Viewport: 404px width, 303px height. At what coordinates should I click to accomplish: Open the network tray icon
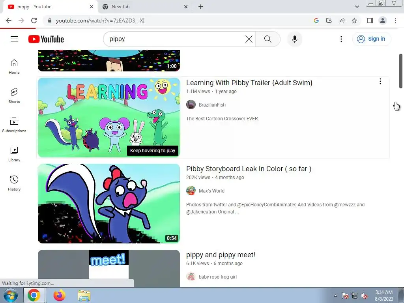click(x=355, y=296)
